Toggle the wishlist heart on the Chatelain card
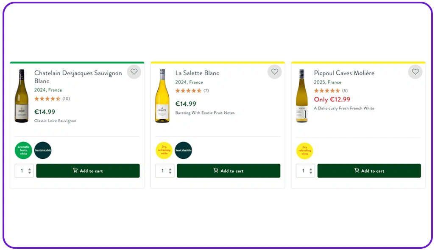This screenshot has height=250, width=435. [134, 72]
